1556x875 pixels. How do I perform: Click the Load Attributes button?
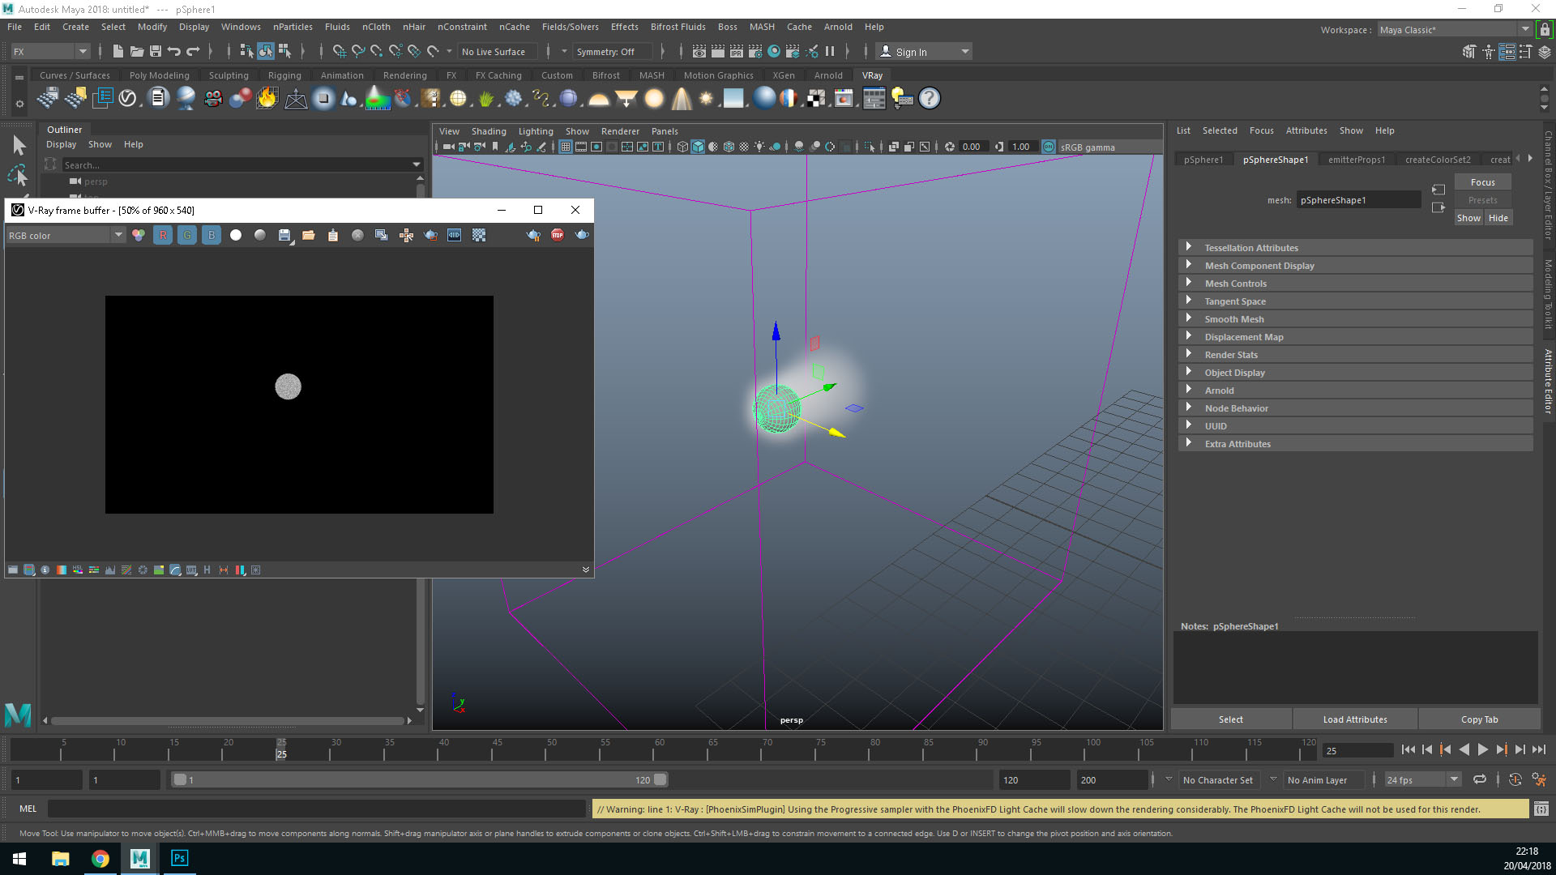coord(1355,719)
